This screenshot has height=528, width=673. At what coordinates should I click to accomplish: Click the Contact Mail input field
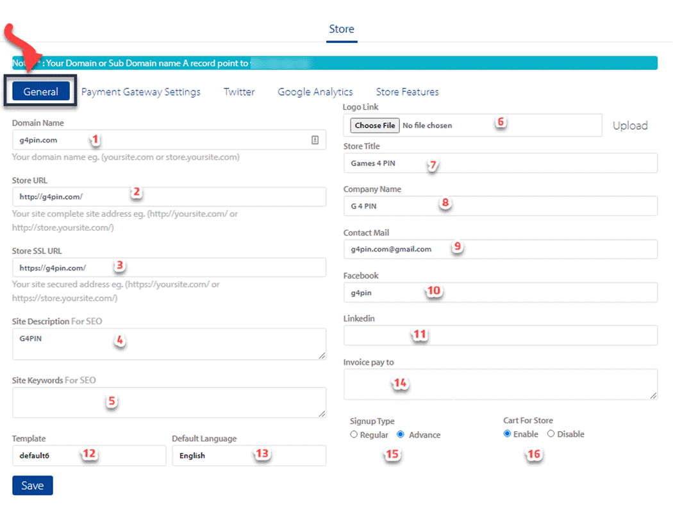(501, 249)
